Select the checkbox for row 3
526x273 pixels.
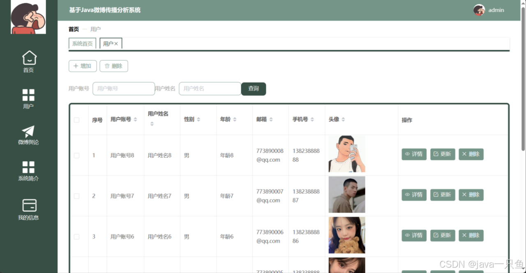[x=76, y=237]
